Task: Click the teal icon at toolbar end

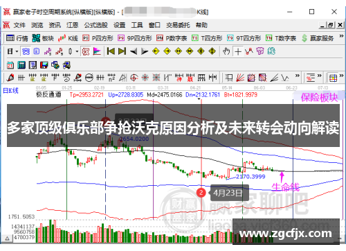Action: (271, 51)
